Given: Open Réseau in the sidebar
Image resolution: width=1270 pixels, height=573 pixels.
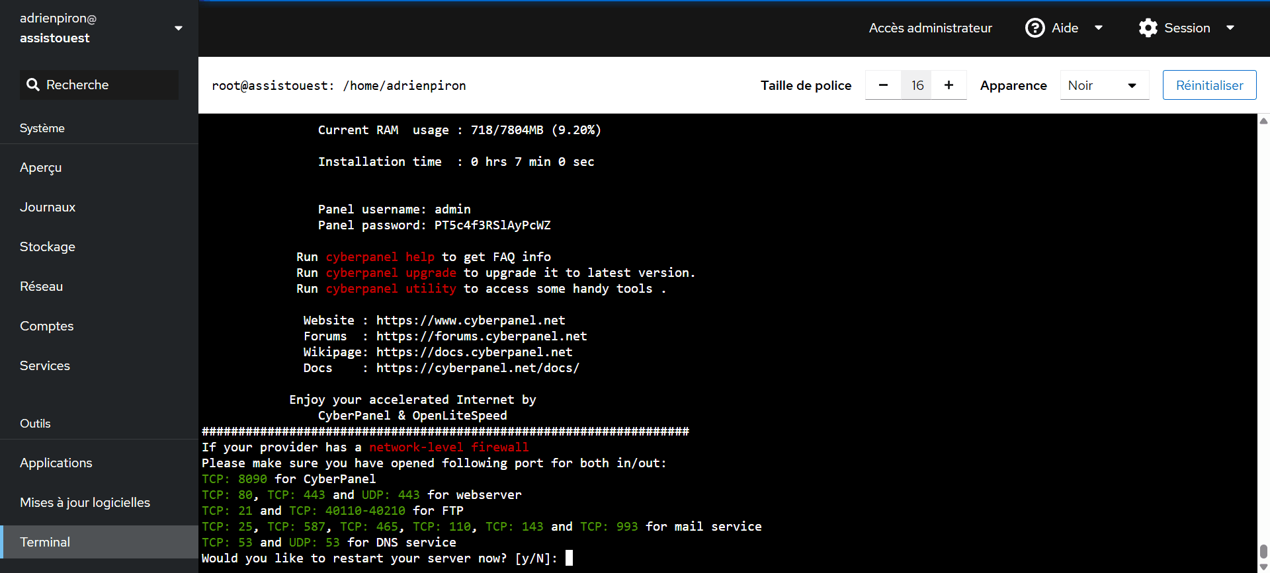Looking at the screenshot, I should point(99,287).
